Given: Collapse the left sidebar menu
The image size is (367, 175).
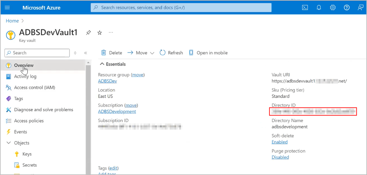Looking at the screenshot, I should (x=85, y=53).
